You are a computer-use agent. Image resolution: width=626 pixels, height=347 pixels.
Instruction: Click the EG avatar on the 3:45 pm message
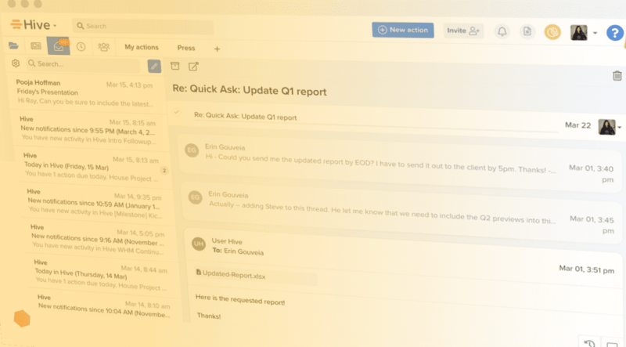click(195, 197)
